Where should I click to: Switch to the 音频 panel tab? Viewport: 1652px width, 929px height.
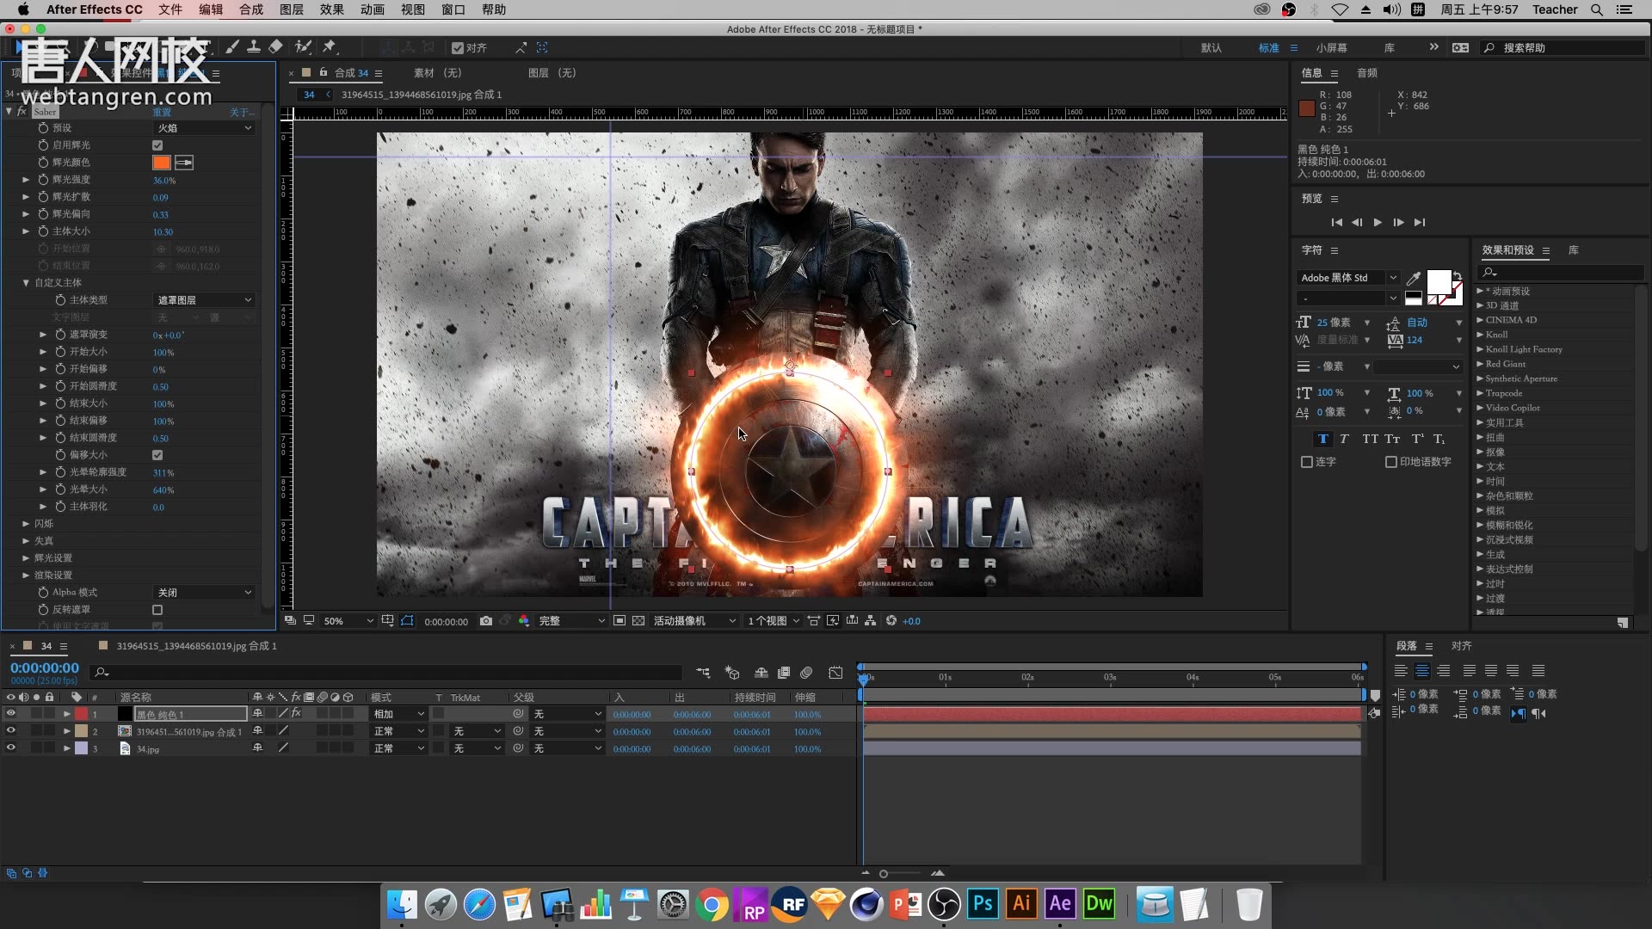pos(1367,73)
